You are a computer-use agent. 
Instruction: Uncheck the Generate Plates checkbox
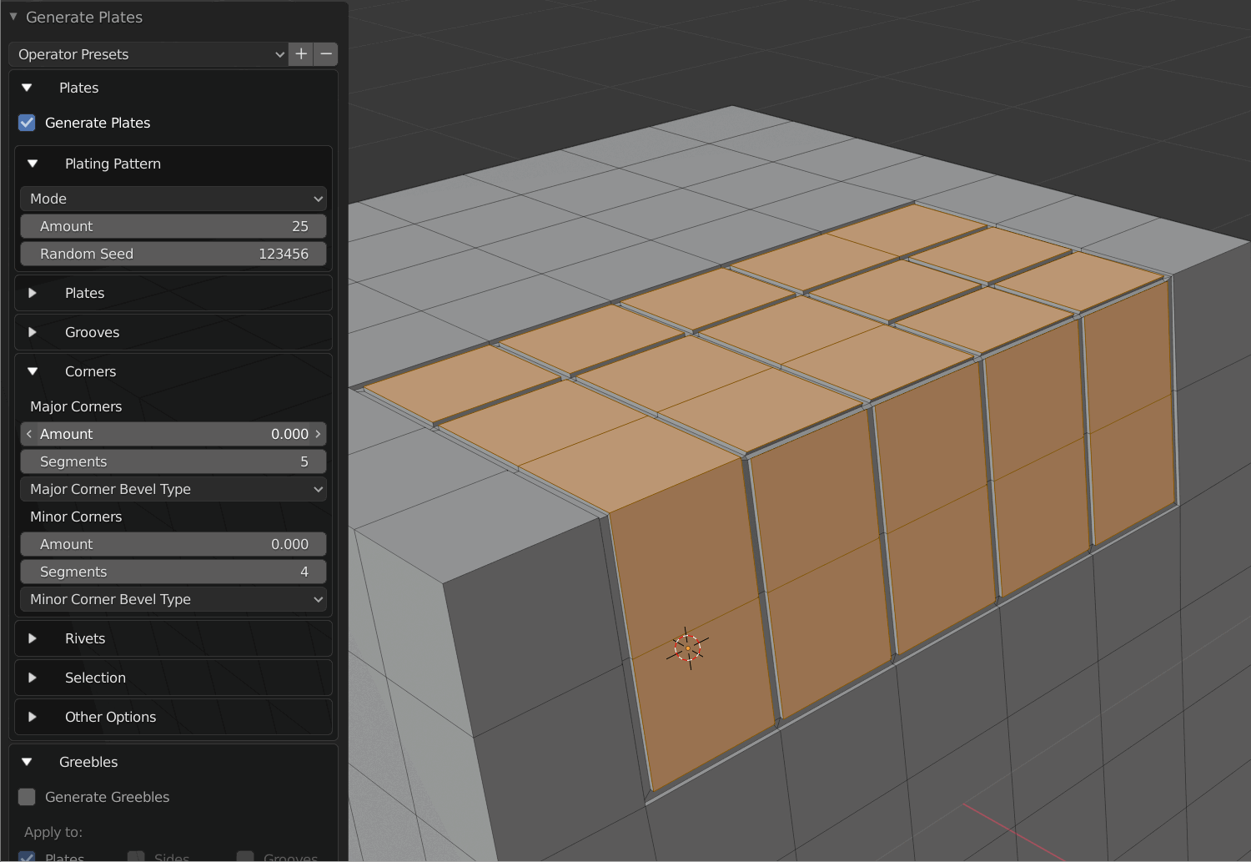tap(27, 123)
